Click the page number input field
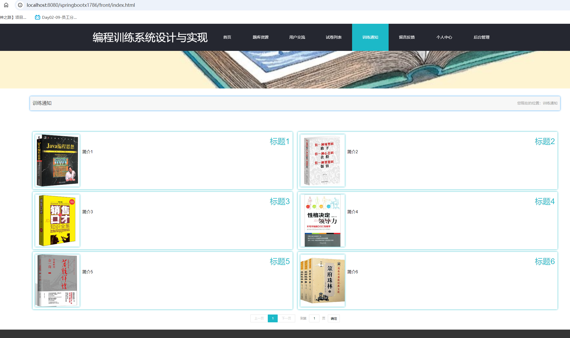 point(314,318)
